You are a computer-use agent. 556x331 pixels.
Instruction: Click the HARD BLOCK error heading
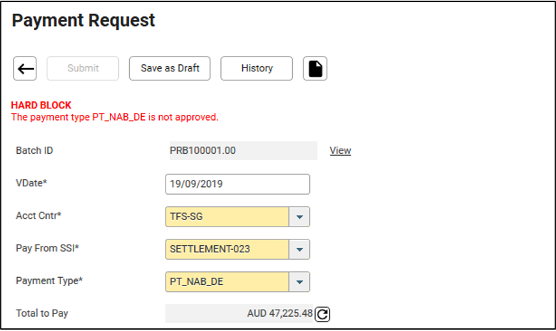[x=41, y=105]
